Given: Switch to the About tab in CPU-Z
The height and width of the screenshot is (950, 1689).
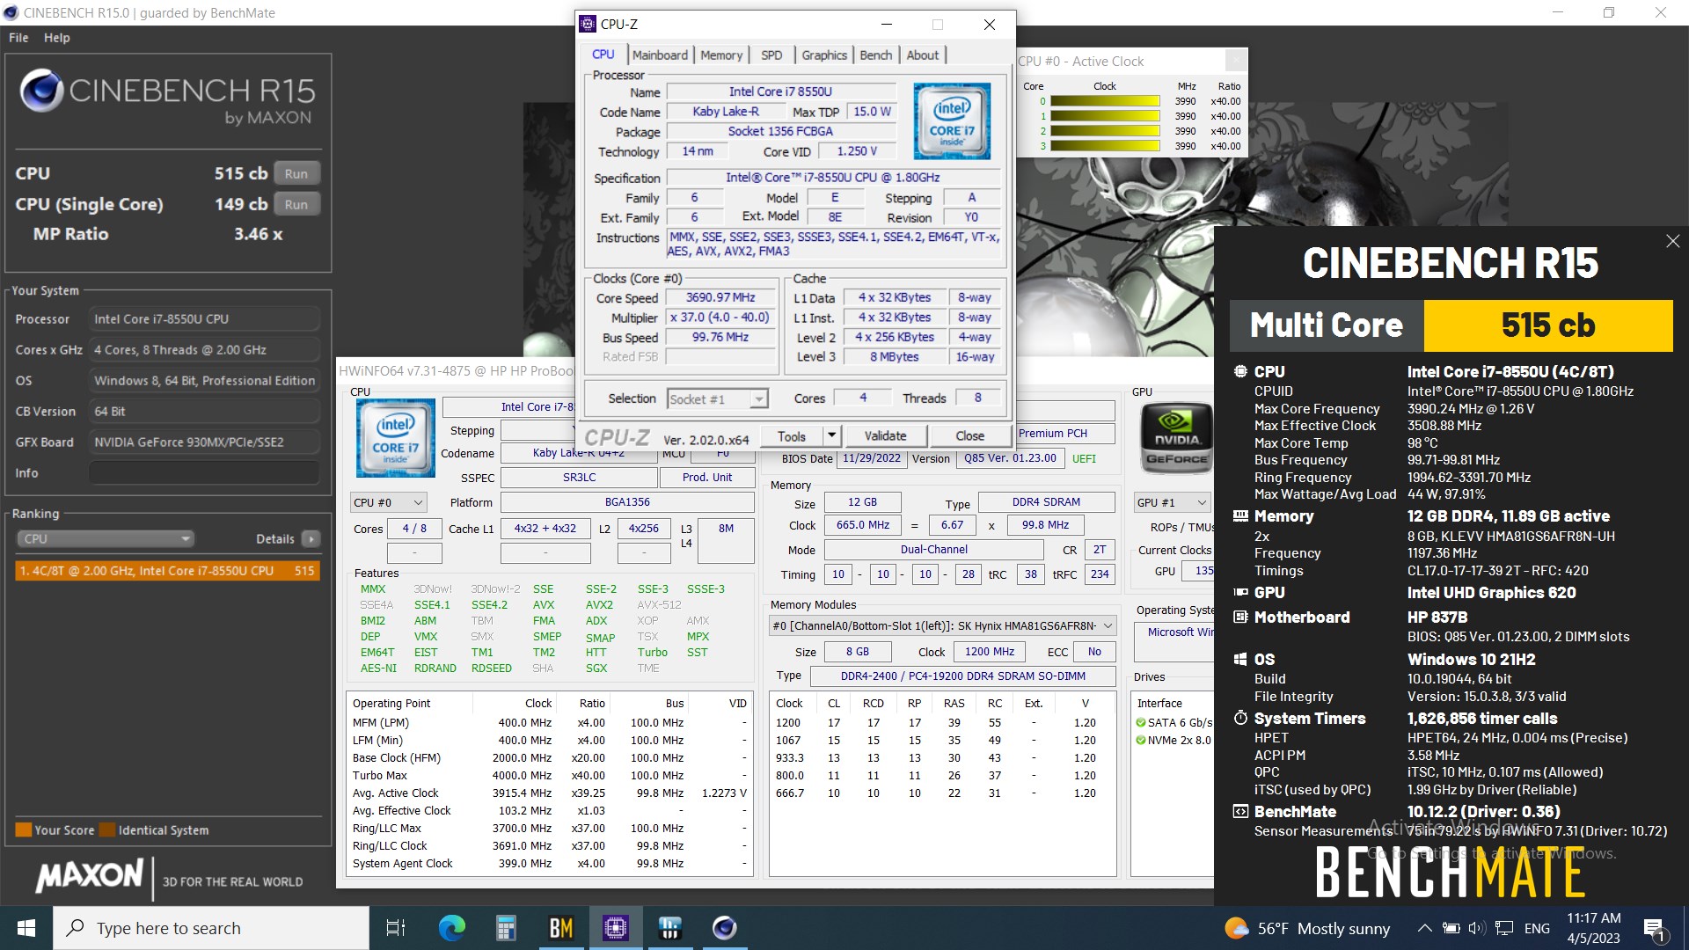Looking at the screenshot, I should 923,55.
